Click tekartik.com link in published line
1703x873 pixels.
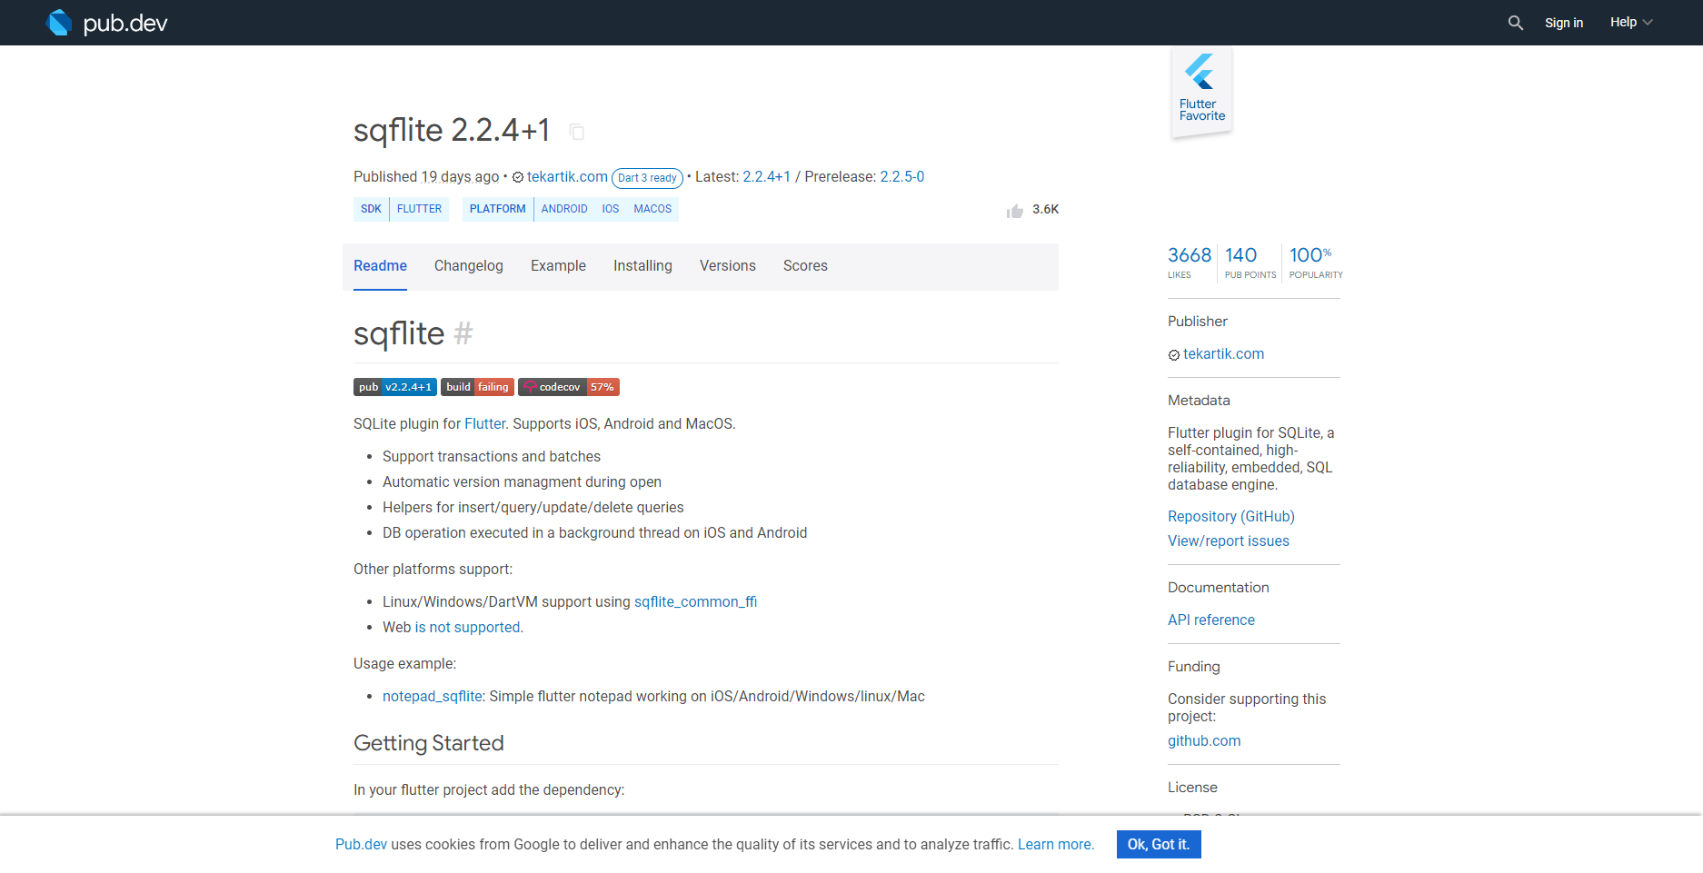click(x=567, y=177)
